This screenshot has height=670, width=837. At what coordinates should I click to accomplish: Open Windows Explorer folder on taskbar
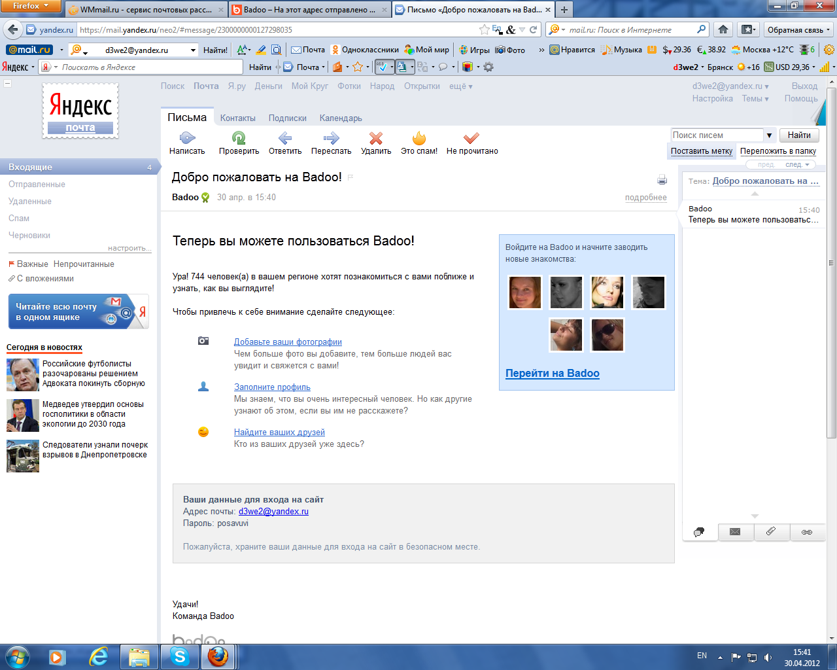(x=139, y=656)
